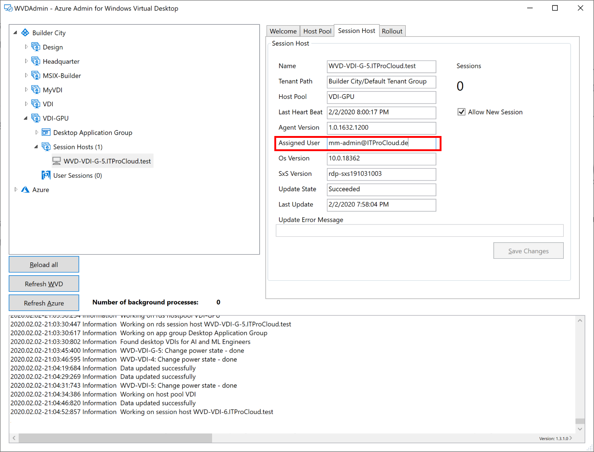Open the Rollout tab

click(x=392, y=31)
